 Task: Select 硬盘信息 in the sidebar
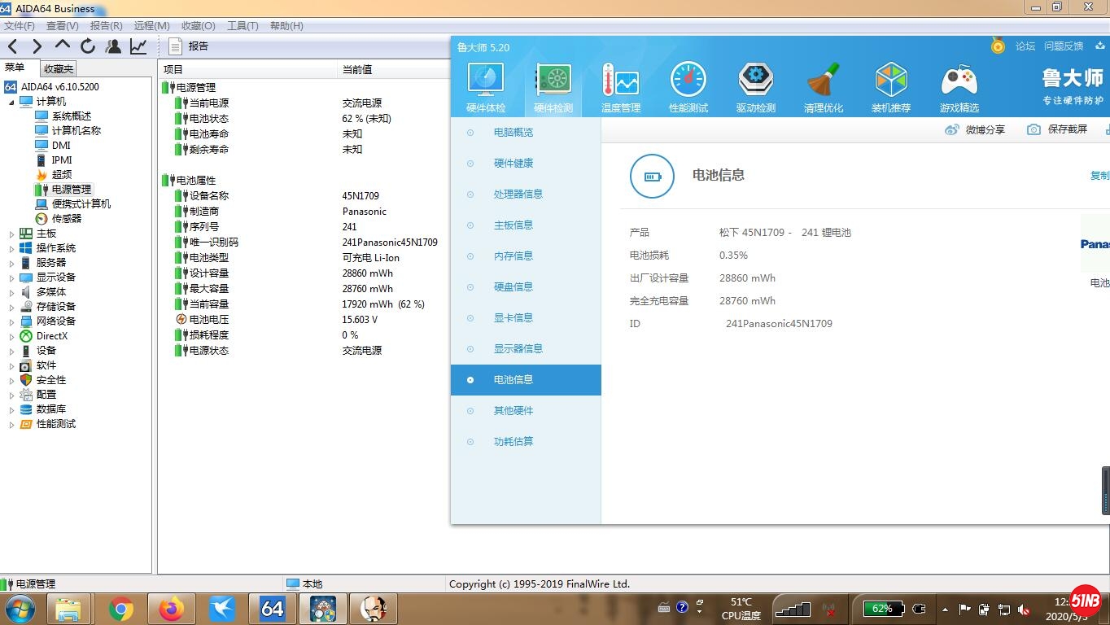tap(513, 286)
